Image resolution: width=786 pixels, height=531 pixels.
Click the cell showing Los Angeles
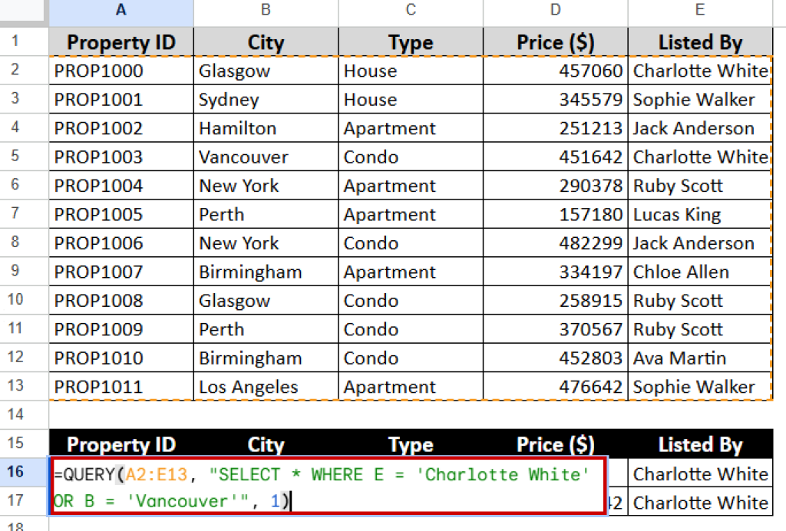pyautogui.click(x=265, y=387)
